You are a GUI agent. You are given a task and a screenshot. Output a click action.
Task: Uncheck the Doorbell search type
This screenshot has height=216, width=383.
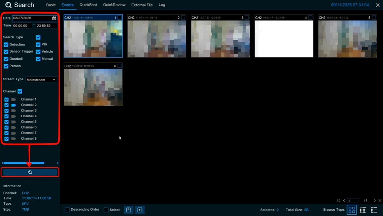(6, 59)
